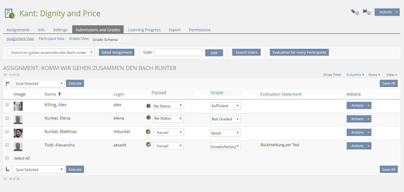404x192 pixels.
Task: Tick the checkbox for Tödt, Alexandra
Action: pos(7,145)
